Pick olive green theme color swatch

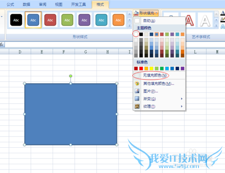pyautogui.click(x=167, y=34)
